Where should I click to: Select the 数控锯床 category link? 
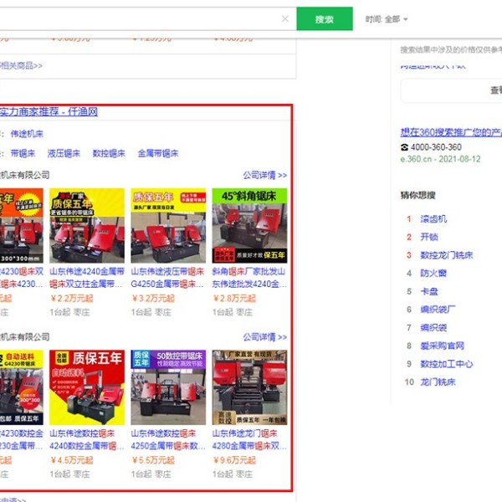click(109, 153)
